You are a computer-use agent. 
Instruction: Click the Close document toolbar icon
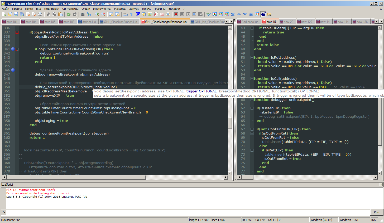[x=28, y=14]
